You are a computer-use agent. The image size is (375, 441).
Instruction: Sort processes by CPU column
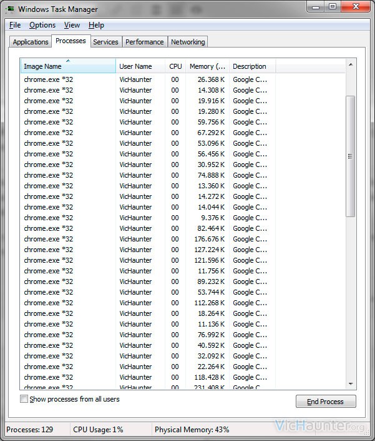pos(175,66)
